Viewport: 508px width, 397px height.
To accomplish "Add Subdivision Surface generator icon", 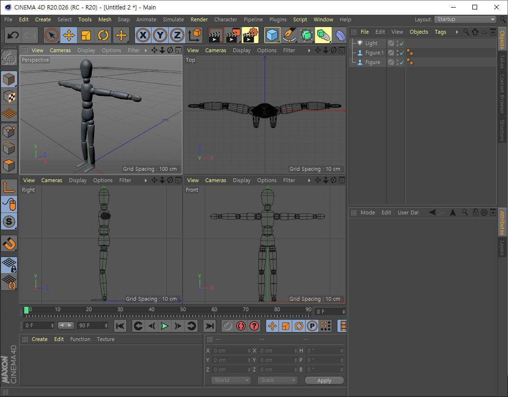I will 307,35.
